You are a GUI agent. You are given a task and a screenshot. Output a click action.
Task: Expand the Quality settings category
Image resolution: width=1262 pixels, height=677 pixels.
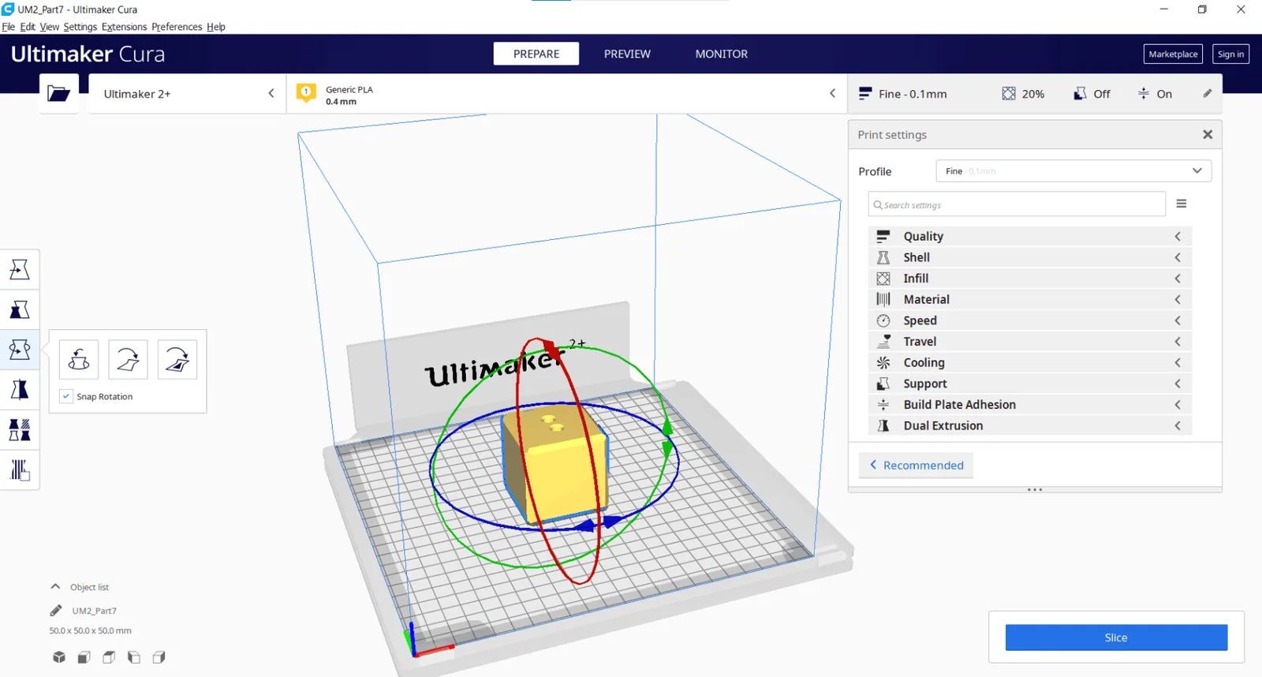point(1030,236)
